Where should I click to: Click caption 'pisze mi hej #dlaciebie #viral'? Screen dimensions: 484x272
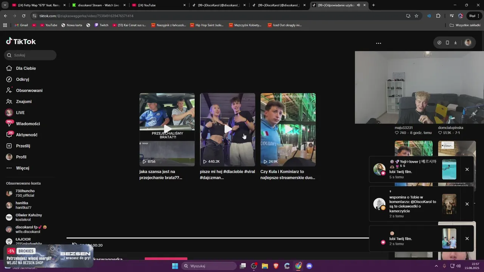click(227, 175)
